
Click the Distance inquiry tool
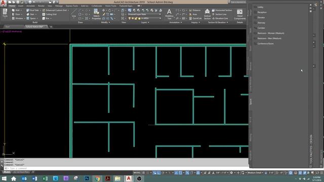point(195,10)
